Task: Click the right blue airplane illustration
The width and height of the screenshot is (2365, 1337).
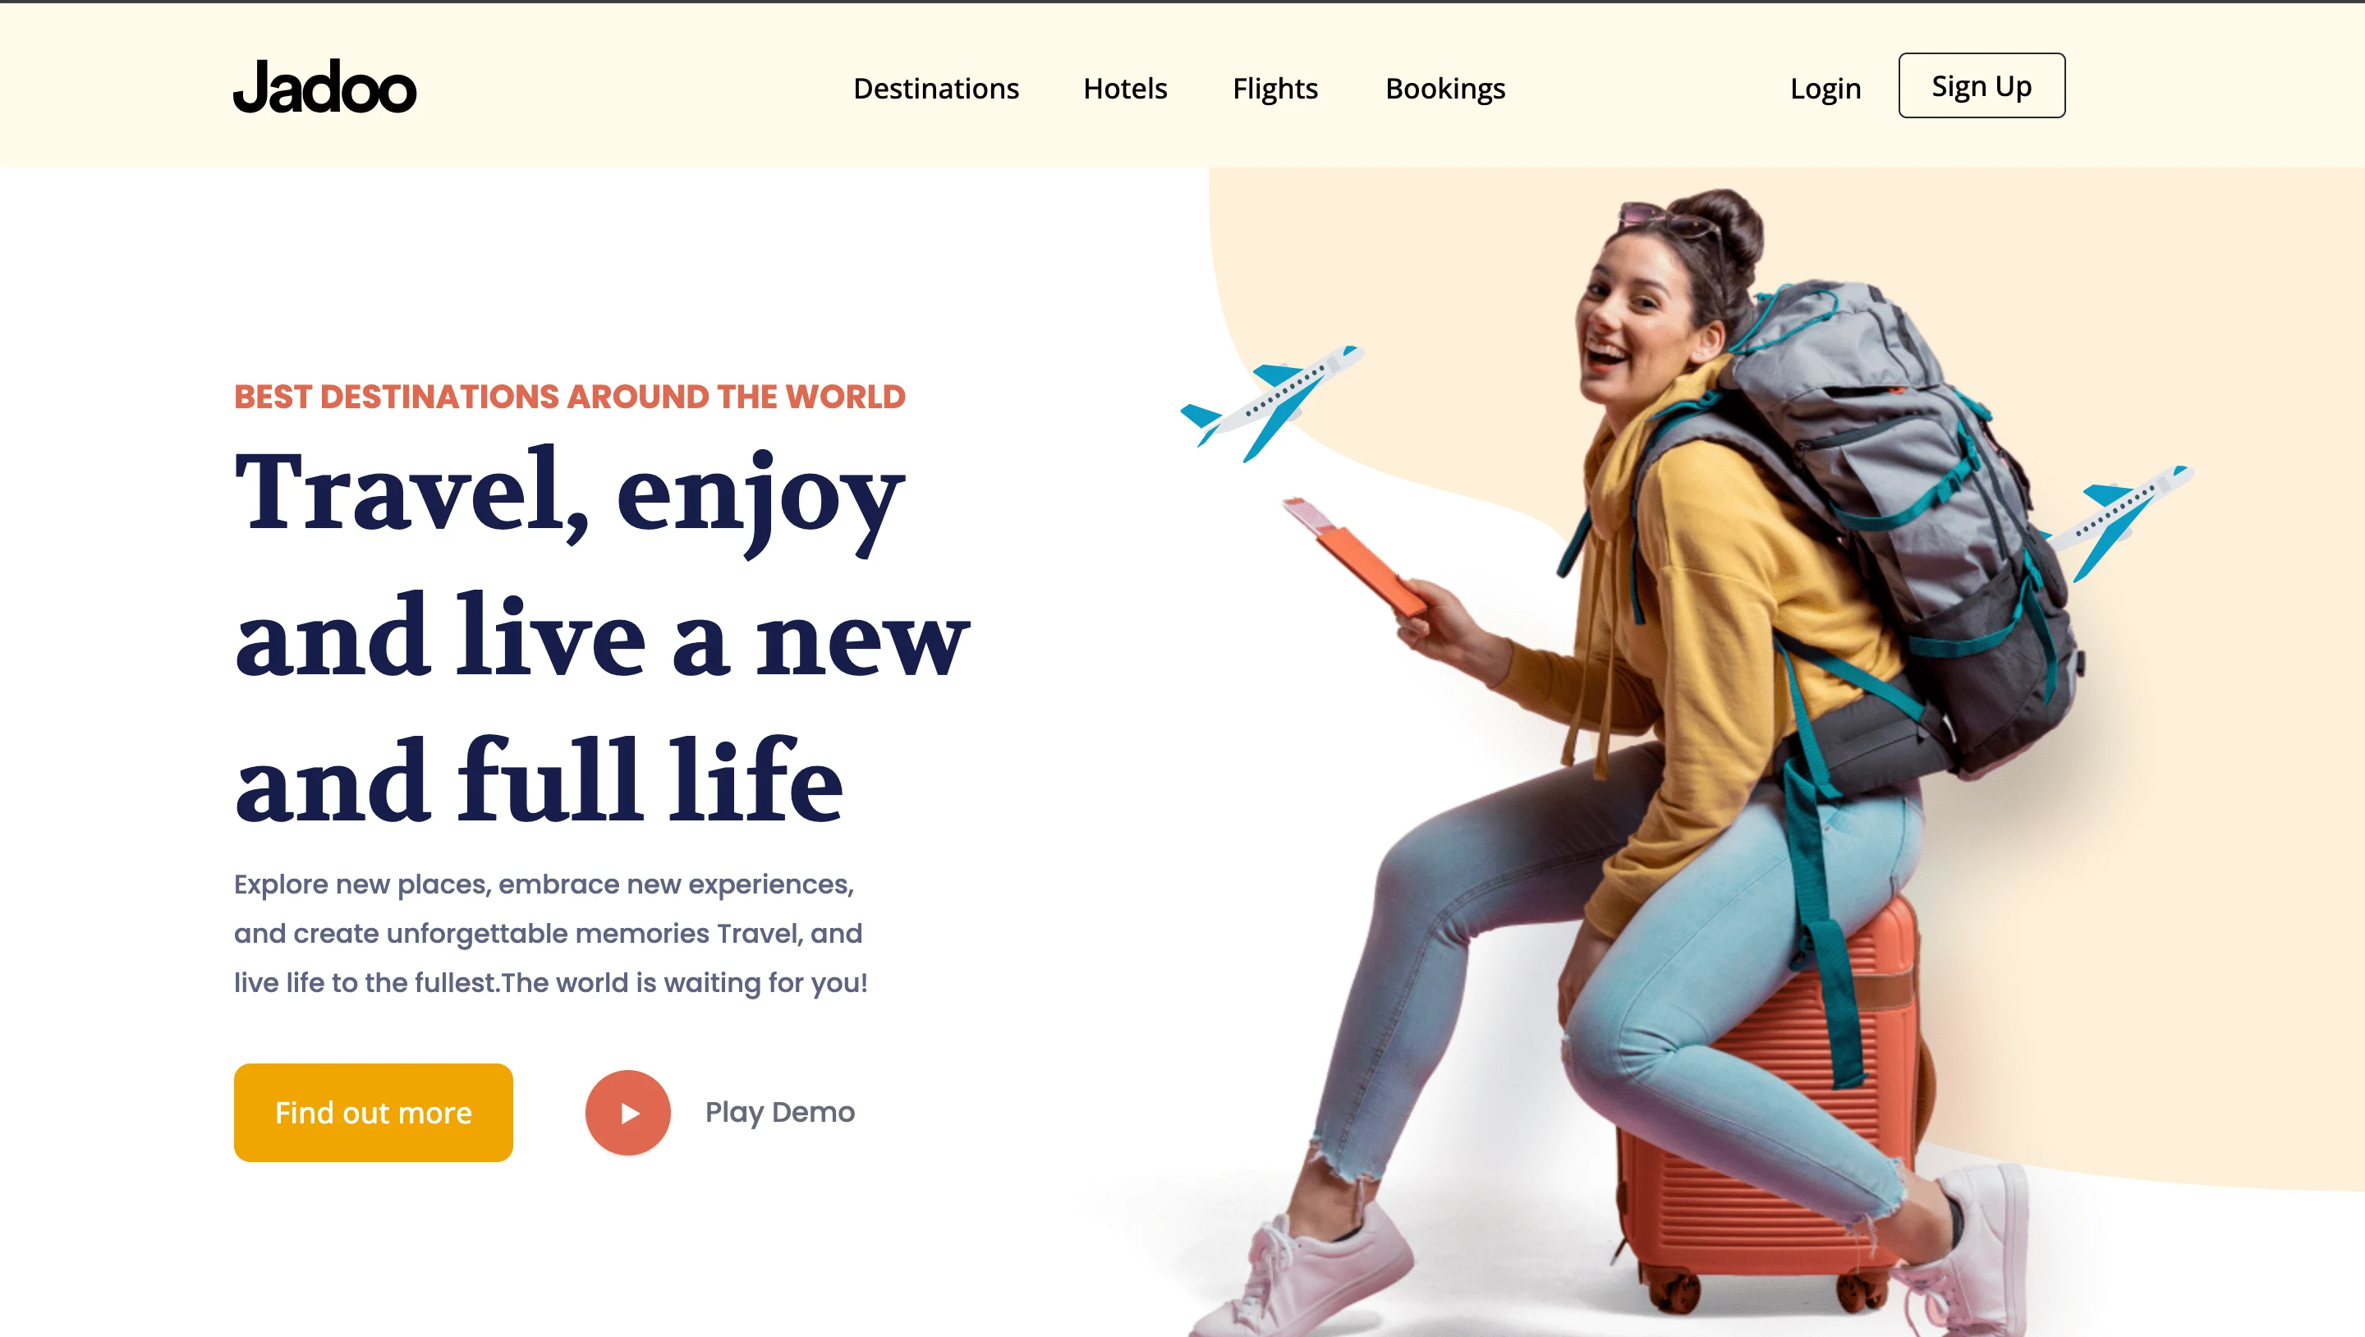Action: click(2121, 521)
